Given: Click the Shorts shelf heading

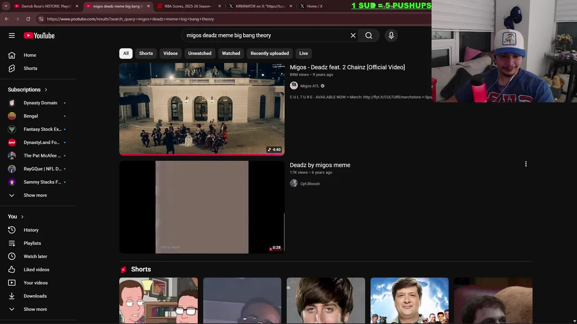Looking at the screenshot, I should coord(141,269).
